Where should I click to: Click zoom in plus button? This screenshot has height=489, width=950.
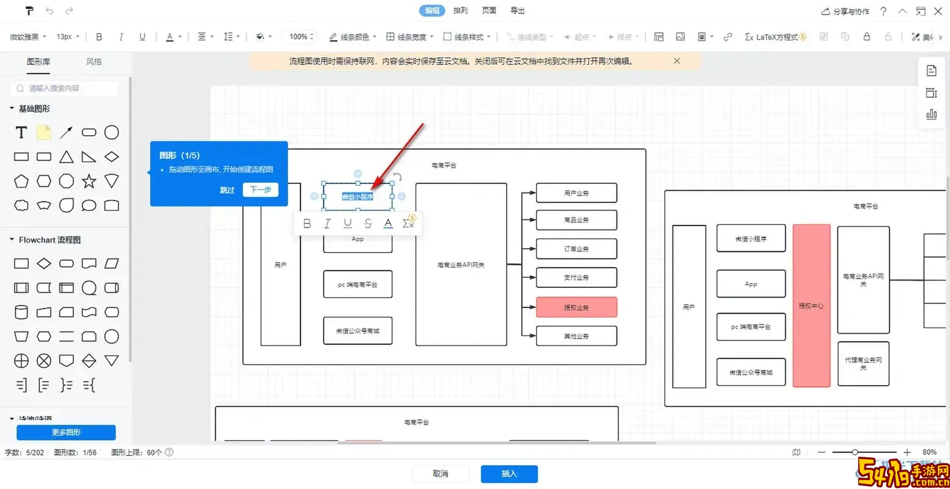tap(907, 452)
